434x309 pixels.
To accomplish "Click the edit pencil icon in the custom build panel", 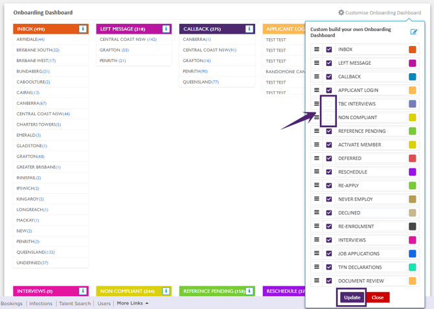I will [x=413, y=32].
